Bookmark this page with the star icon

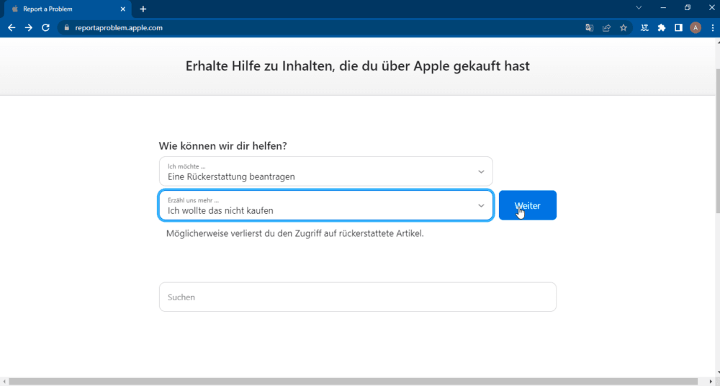[623, 27]
